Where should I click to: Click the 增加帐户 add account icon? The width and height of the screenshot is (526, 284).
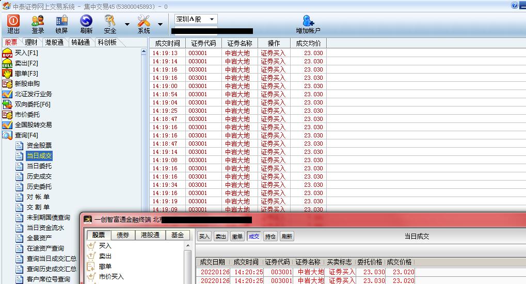[308, 24]
